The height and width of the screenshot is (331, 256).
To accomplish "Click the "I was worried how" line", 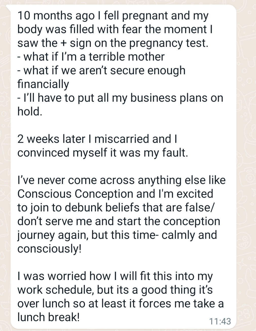I will pos(115,276).
